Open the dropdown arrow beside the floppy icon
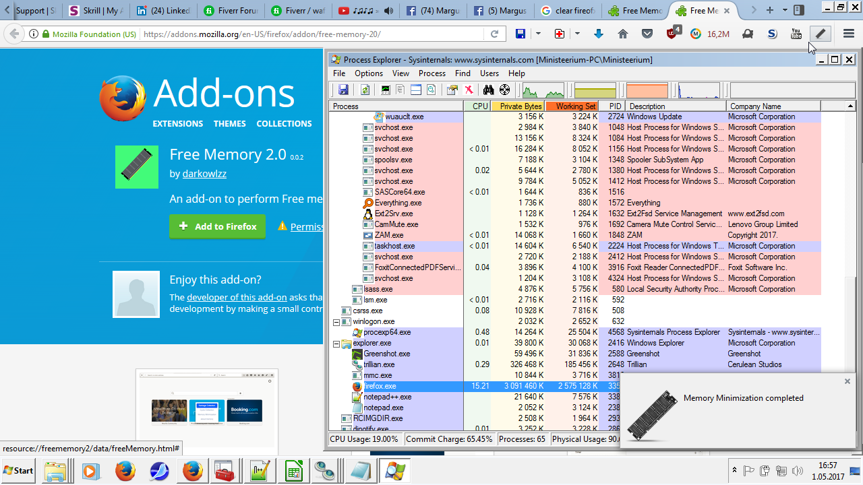The height and width of the screenshot is (485, 863). coord(538,34)
